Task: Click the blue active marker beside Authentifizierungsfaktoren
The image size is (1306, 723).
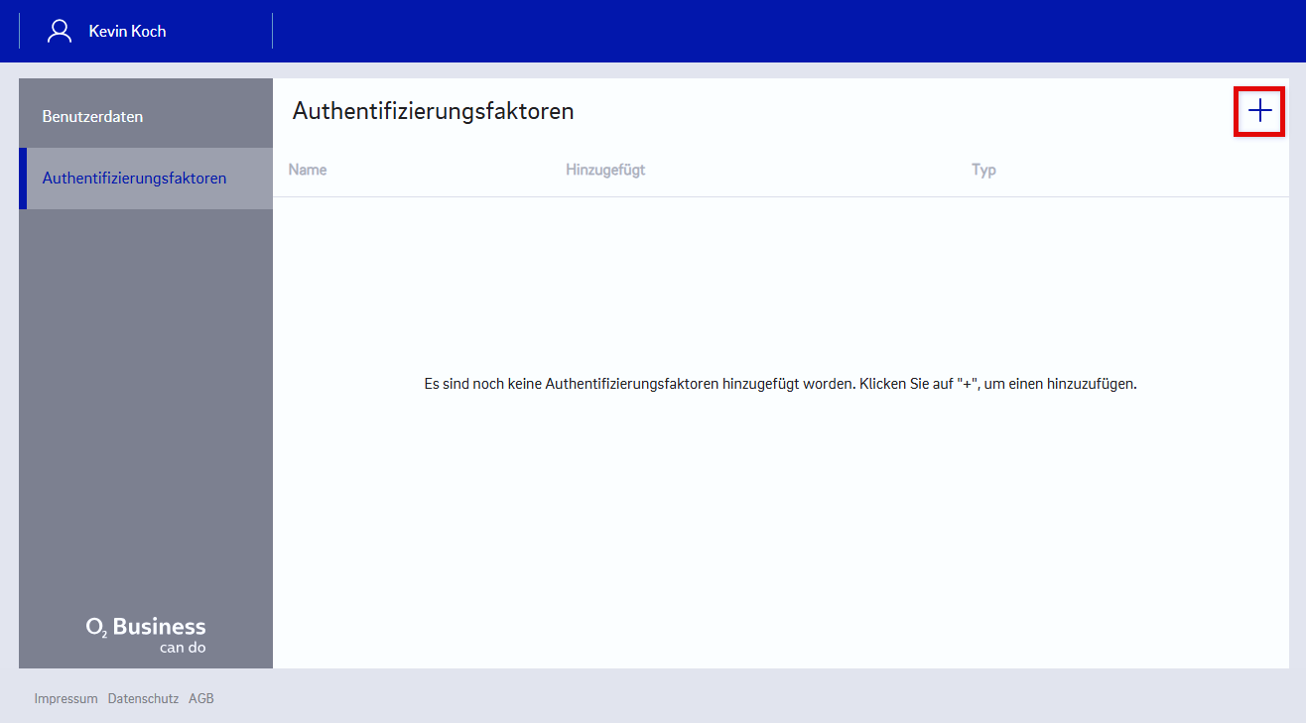Action: pos(22,179)
